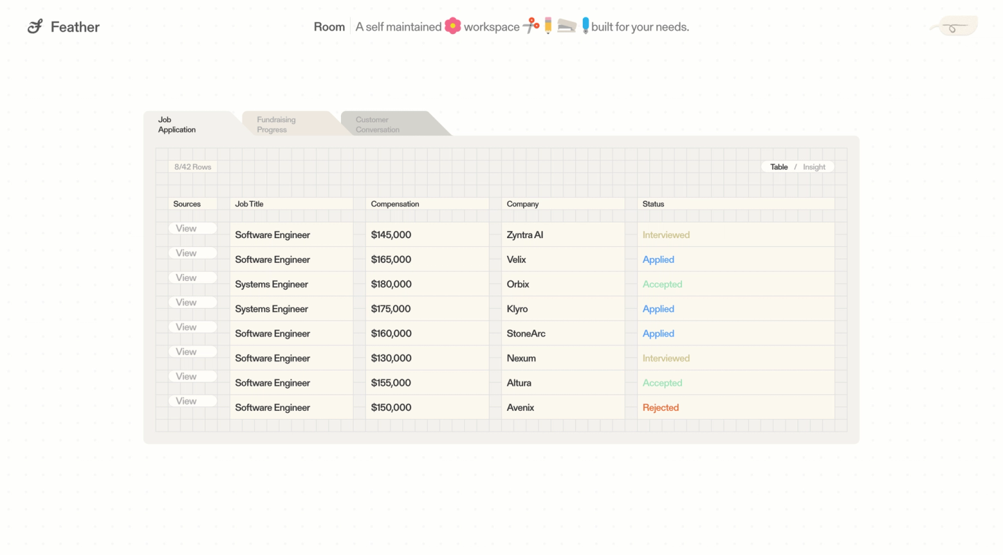
Task: Click the Compensation column header
Action: (427, 204)
